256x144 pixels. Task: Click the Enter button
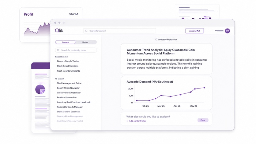click(x=203, y=120)
